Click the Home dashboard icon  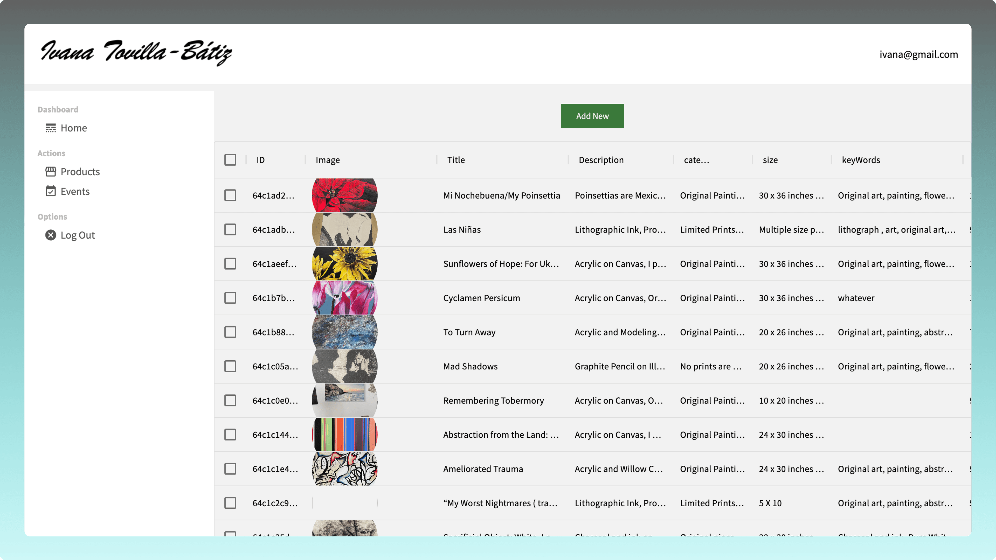coord(51,128)
